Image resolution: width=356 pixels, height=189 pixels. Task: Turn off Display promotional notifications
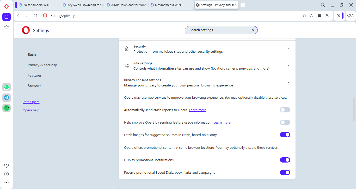(x=285, y=160)
